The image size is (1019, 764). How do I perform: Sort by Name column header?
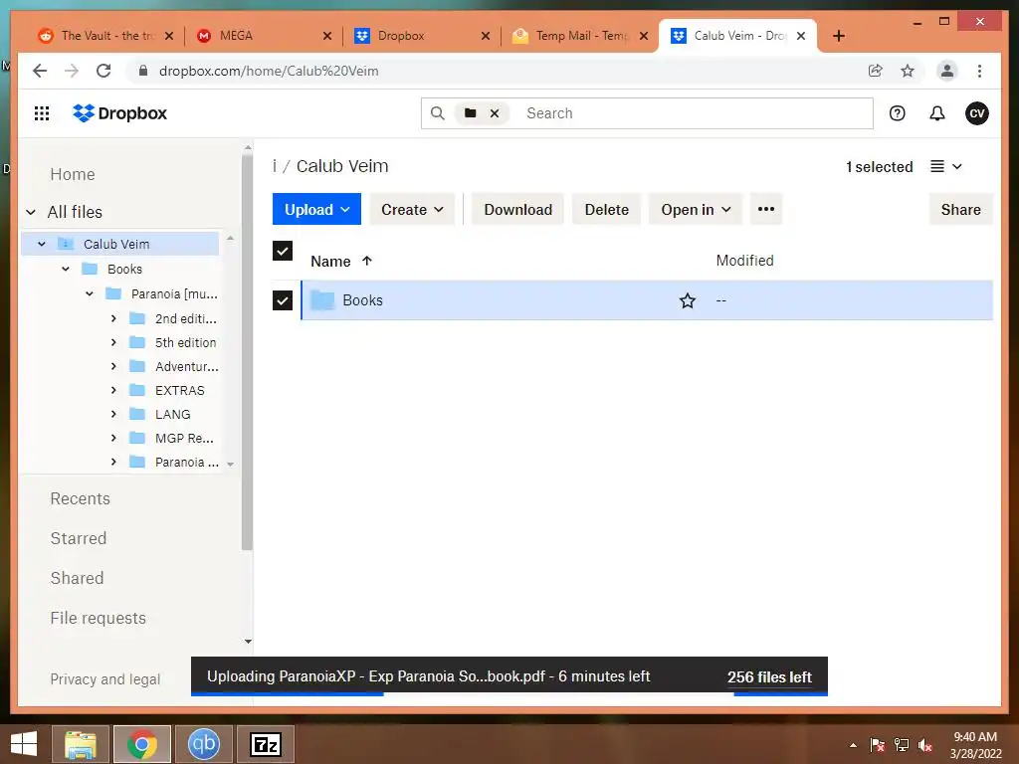(x=340, y=262)
